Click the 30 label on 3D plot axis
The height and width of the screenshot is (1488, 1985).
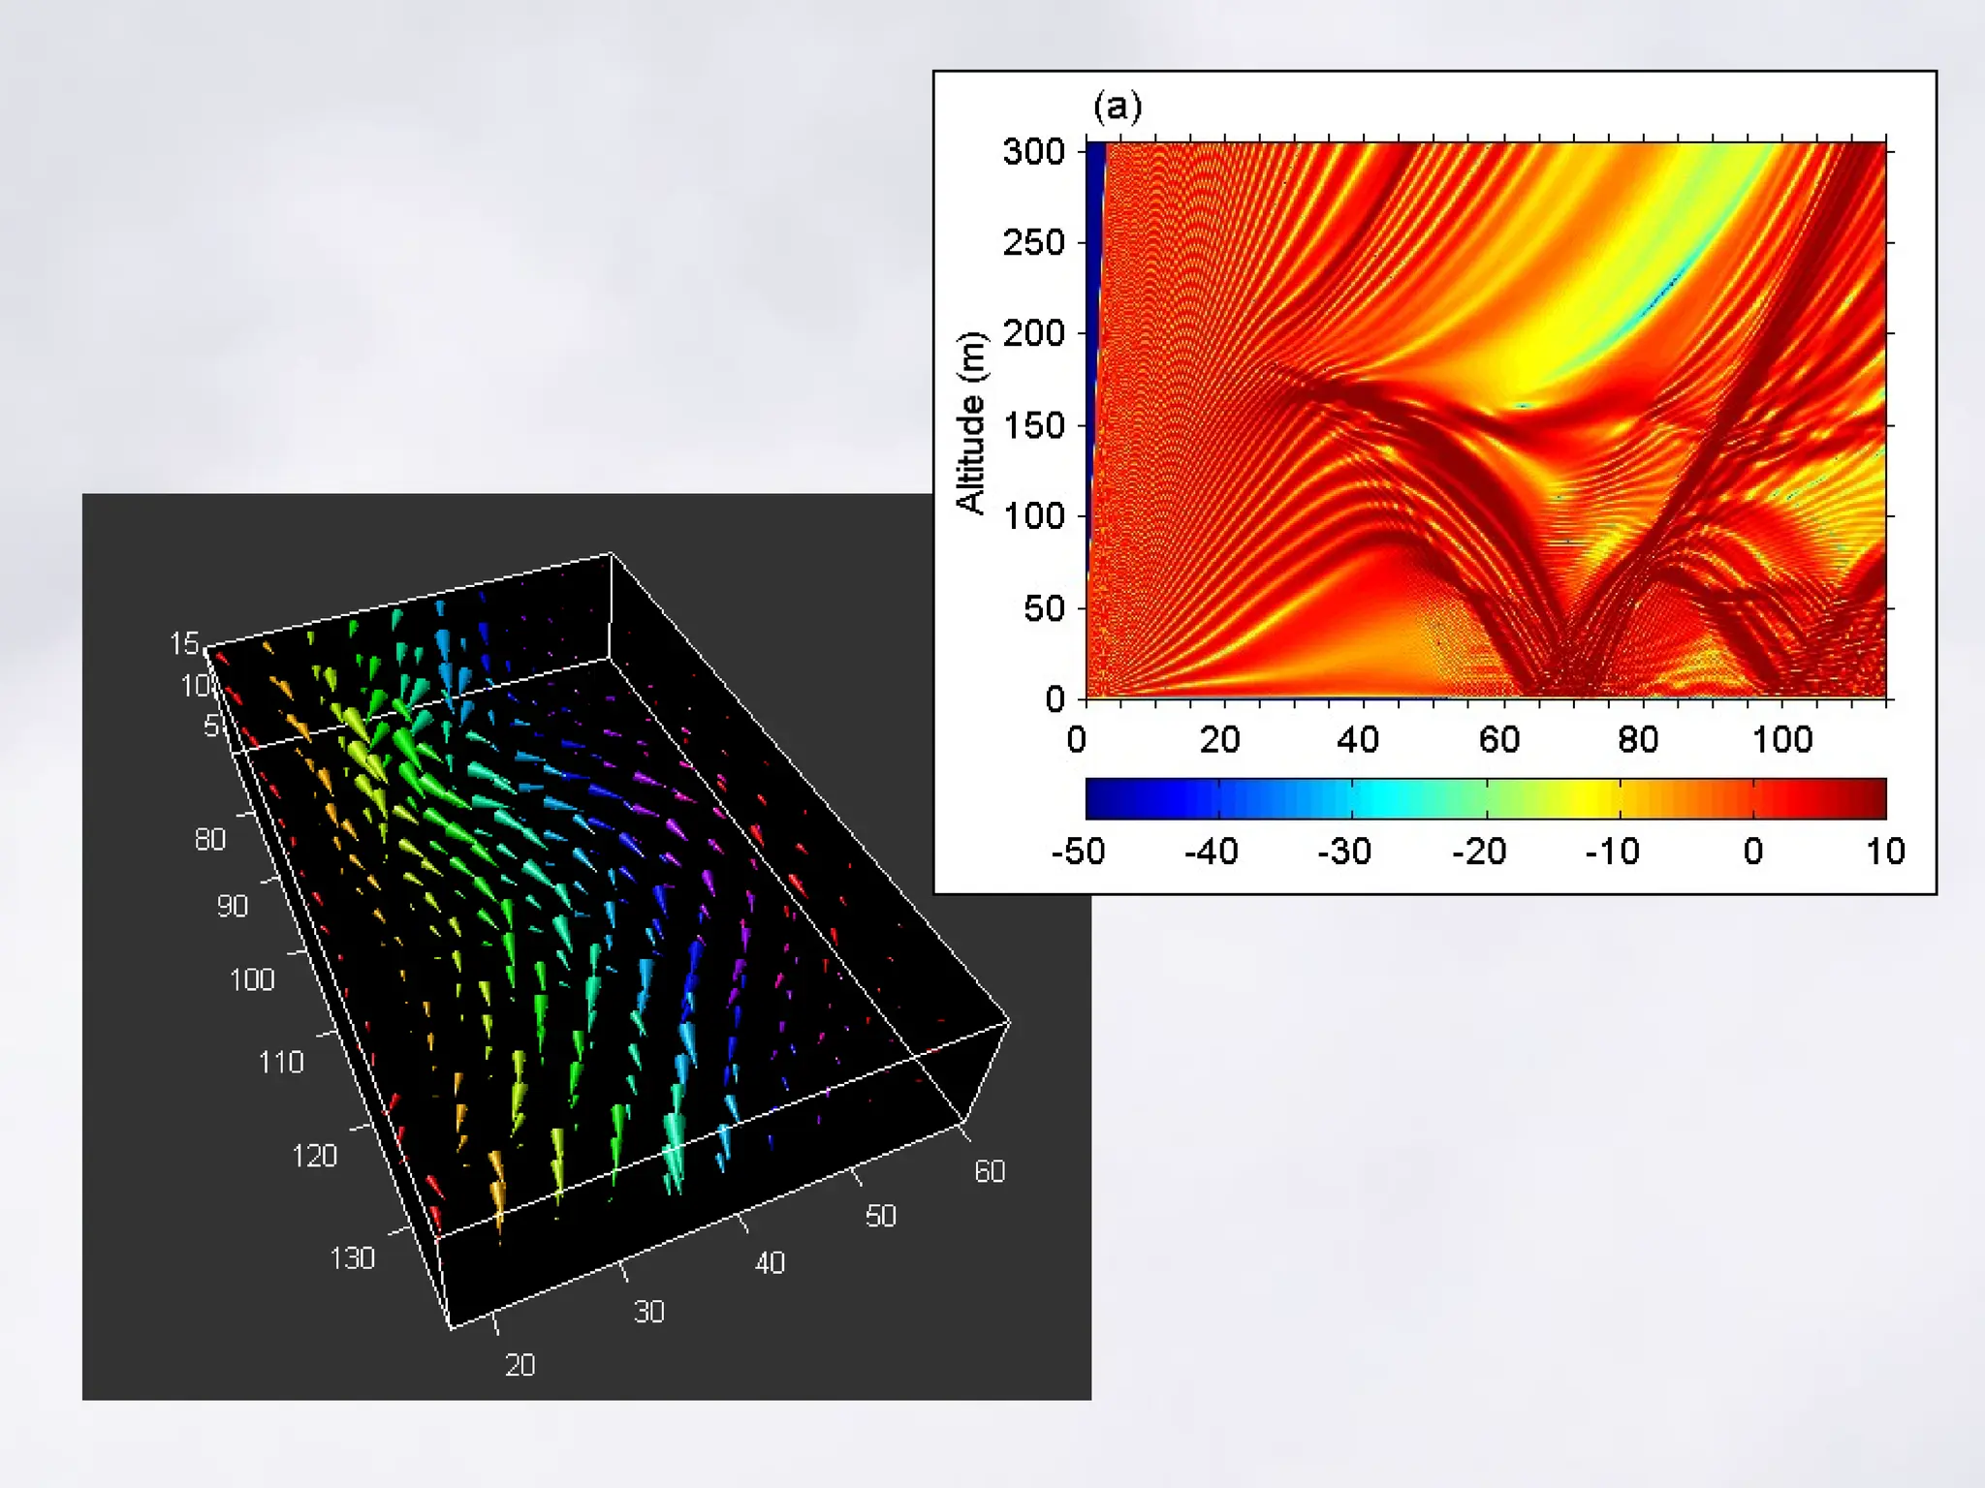tap(648, 1312)
